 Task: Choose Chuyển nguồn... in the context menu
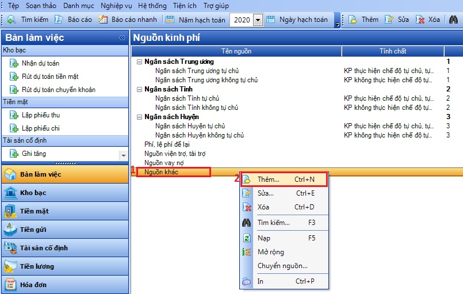click(284, 266)
